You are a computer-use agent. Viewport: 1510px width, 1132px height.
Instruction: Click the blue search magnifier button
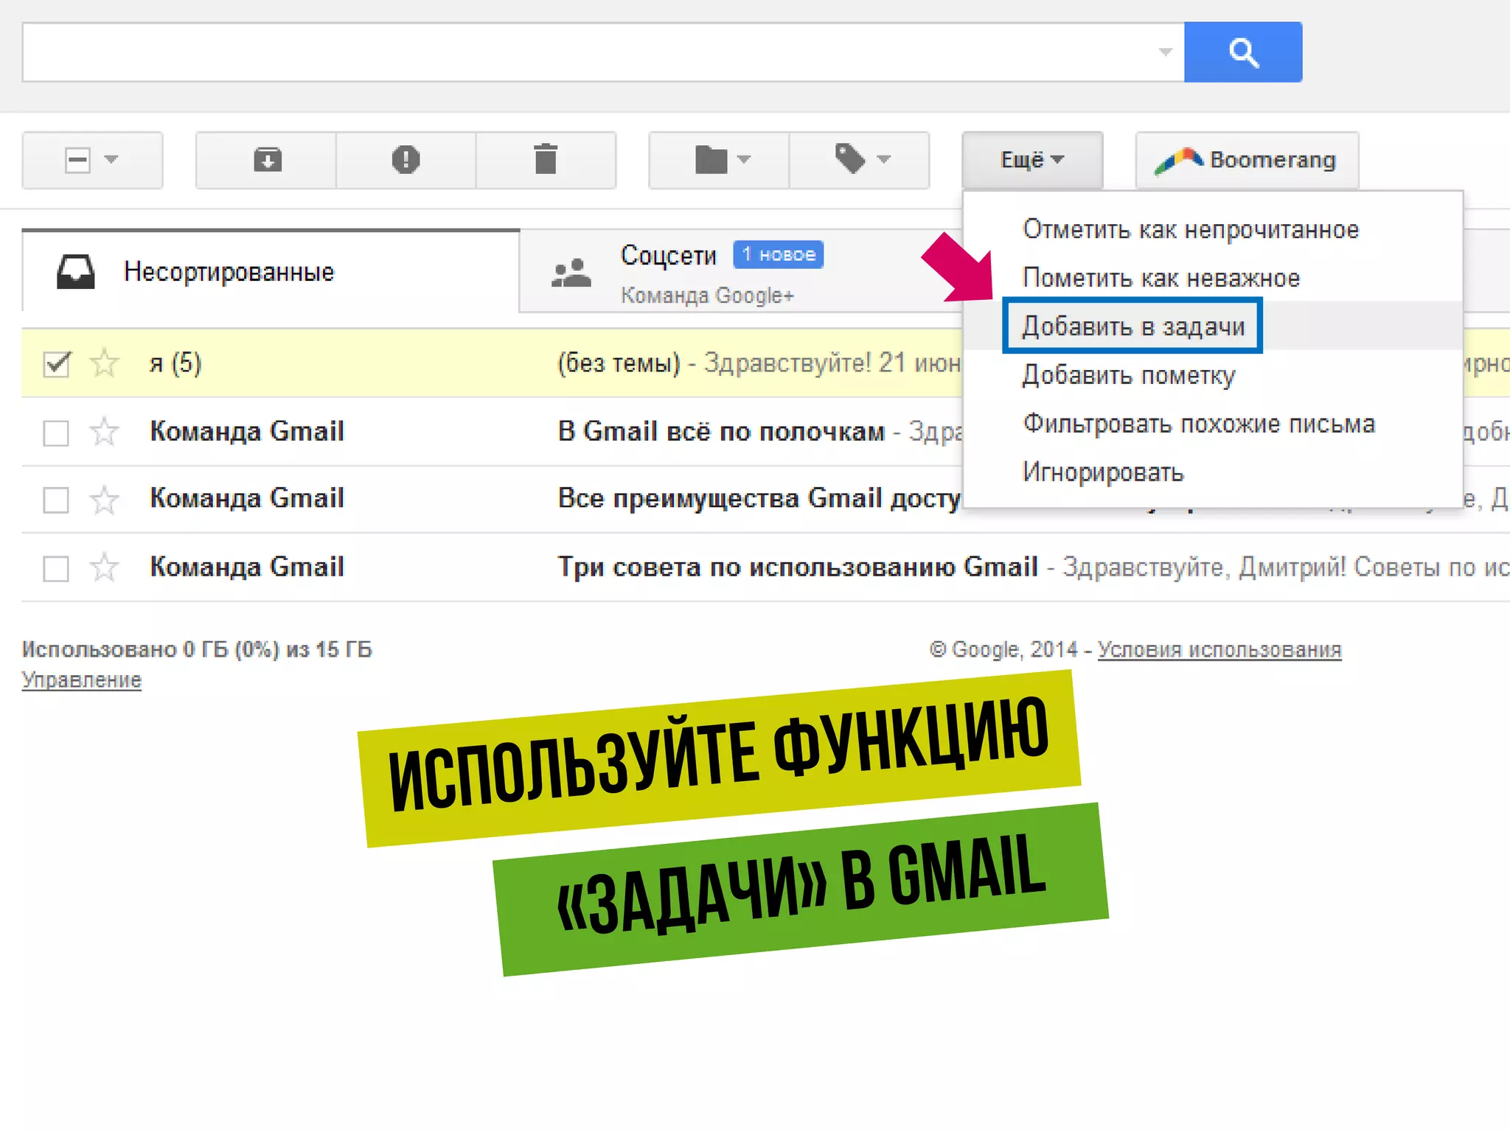pos(1242,52)
